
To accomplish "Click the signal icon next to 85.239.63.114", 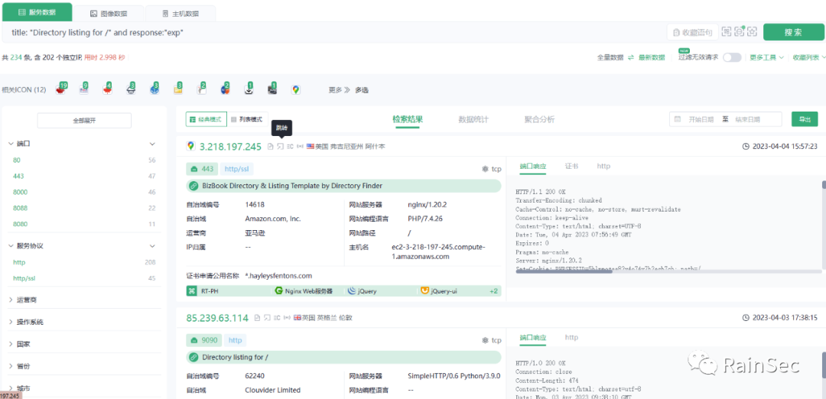I will (287, 318).
